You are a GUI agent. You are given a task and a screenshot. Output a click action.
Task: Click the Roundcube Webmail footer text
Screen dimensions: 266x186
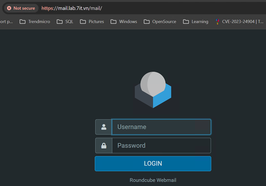(x=153, y=180)
